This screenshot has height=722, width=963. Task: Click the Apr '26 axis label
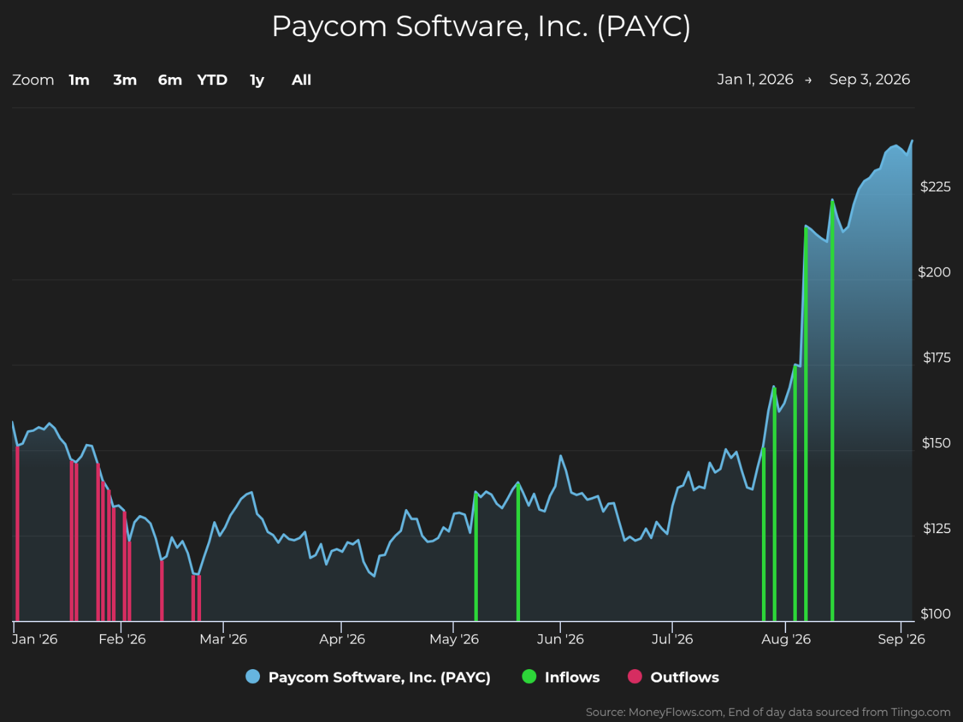coord(342,639)
